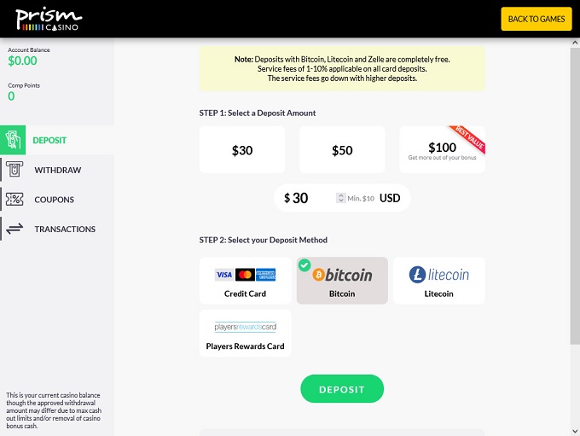Screen dimensions: 580x436
Task: Go to the Transactions section
Action: (x=65, y=229)
